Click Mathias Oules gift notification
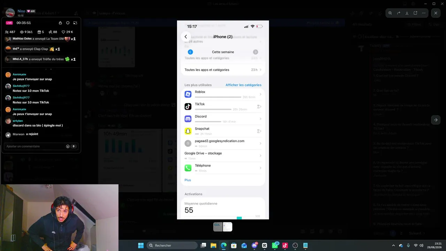 [x=41, y=39]
